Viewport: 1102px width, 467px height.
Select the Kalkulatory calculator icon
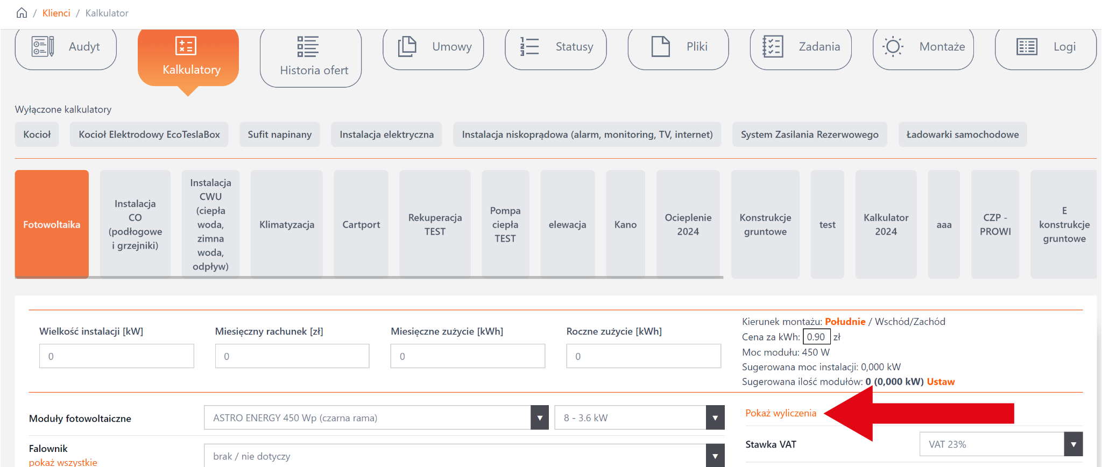click(x=186, y=46)
